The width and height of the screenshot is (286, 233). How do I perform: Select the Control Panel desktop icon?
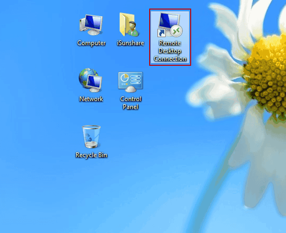coord(131,82)
